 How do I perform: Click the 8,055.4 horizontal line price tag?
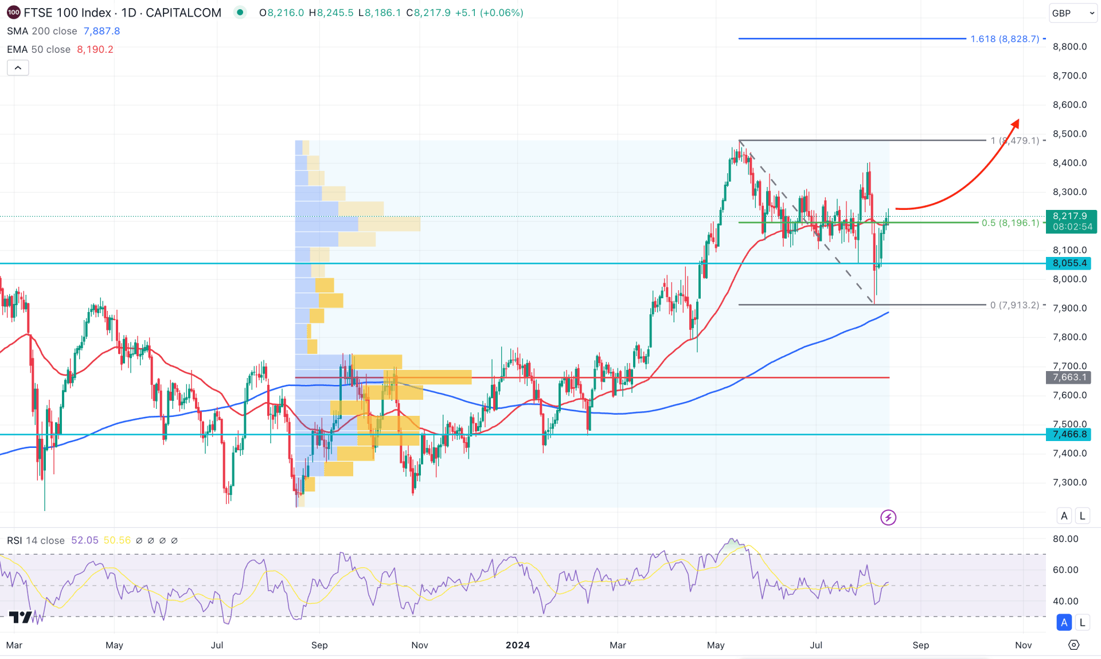1069,263
